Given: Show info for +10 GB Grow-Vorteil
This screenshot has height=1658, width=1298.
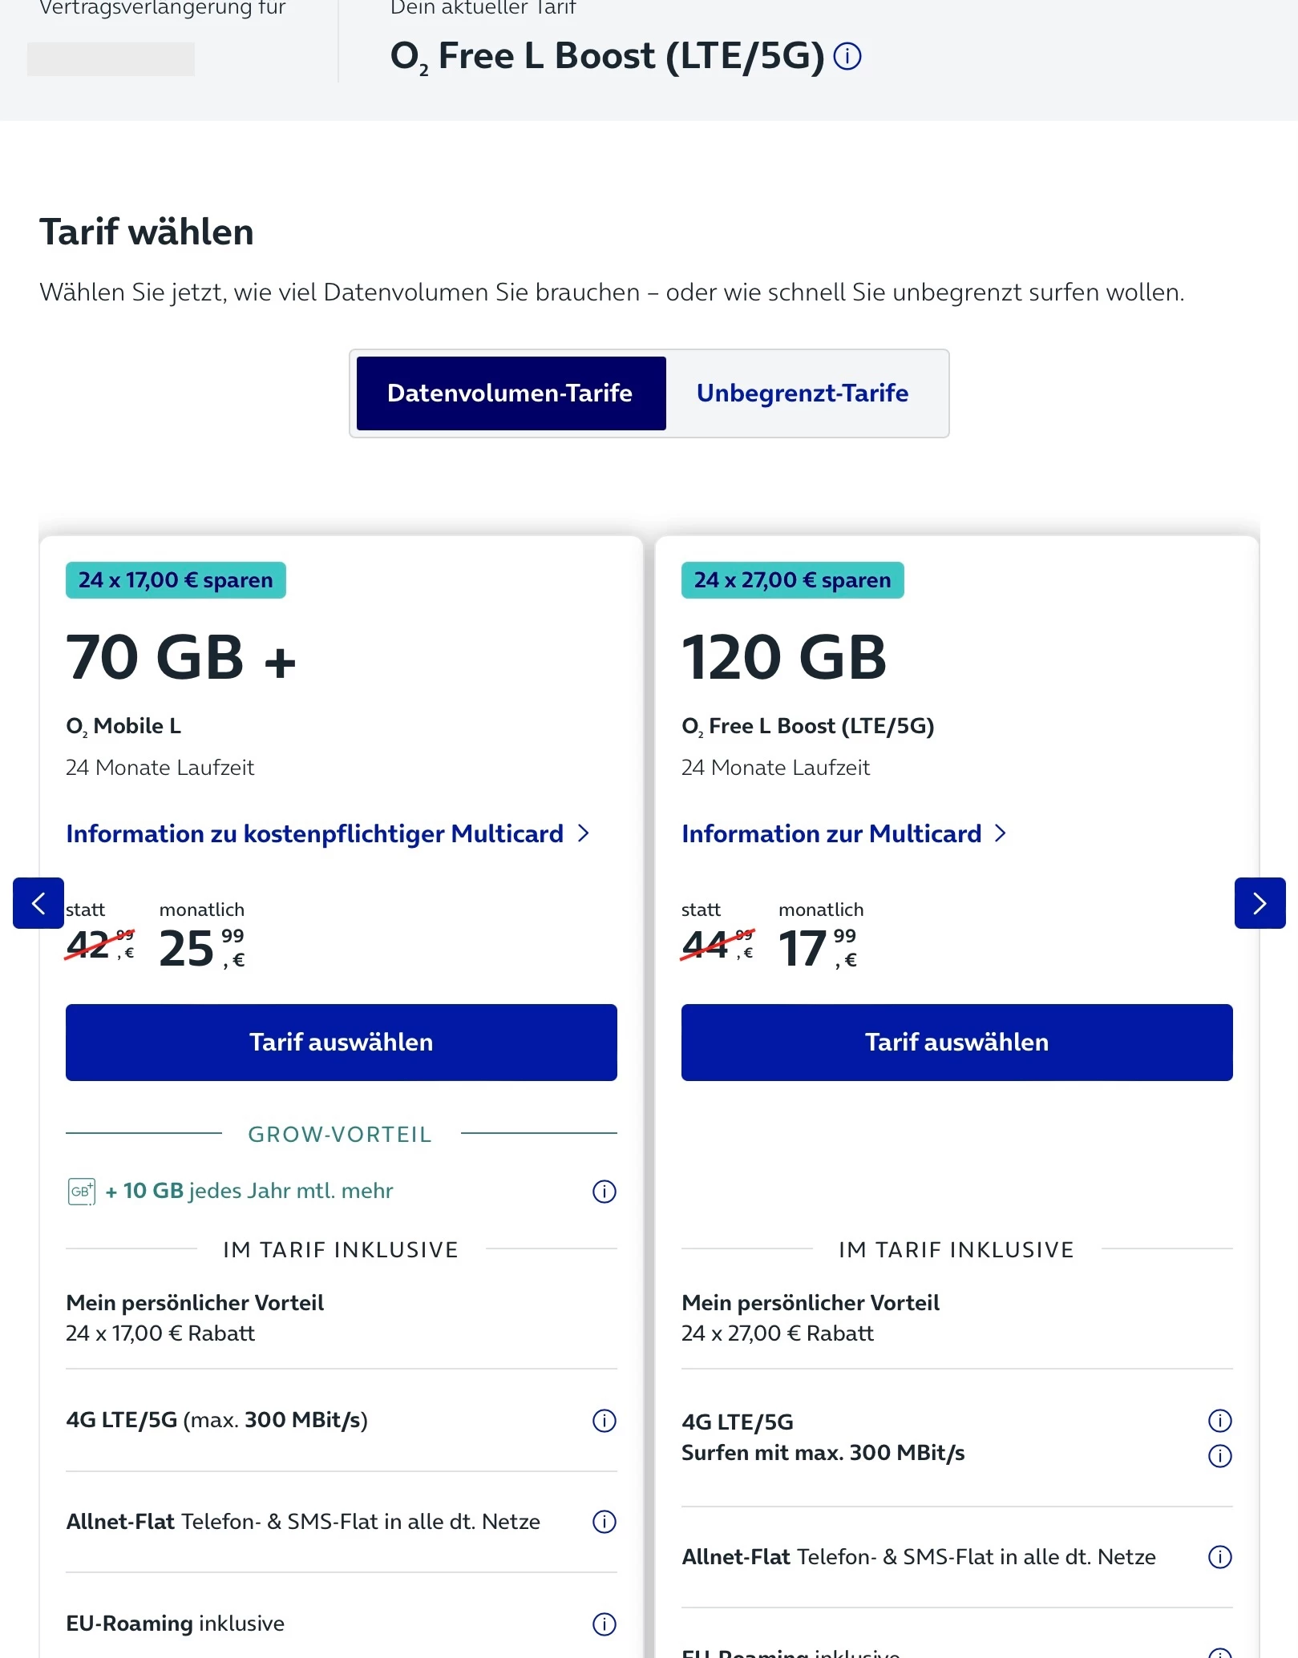Looking at the screenshot, I should (604, 1192).
